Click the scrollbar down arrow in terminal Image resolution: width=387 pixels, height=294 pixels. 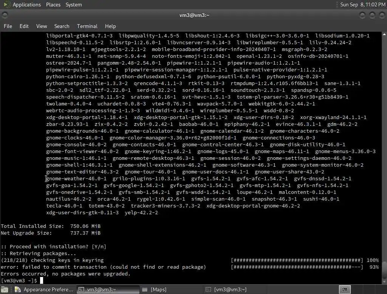[384, 282]
